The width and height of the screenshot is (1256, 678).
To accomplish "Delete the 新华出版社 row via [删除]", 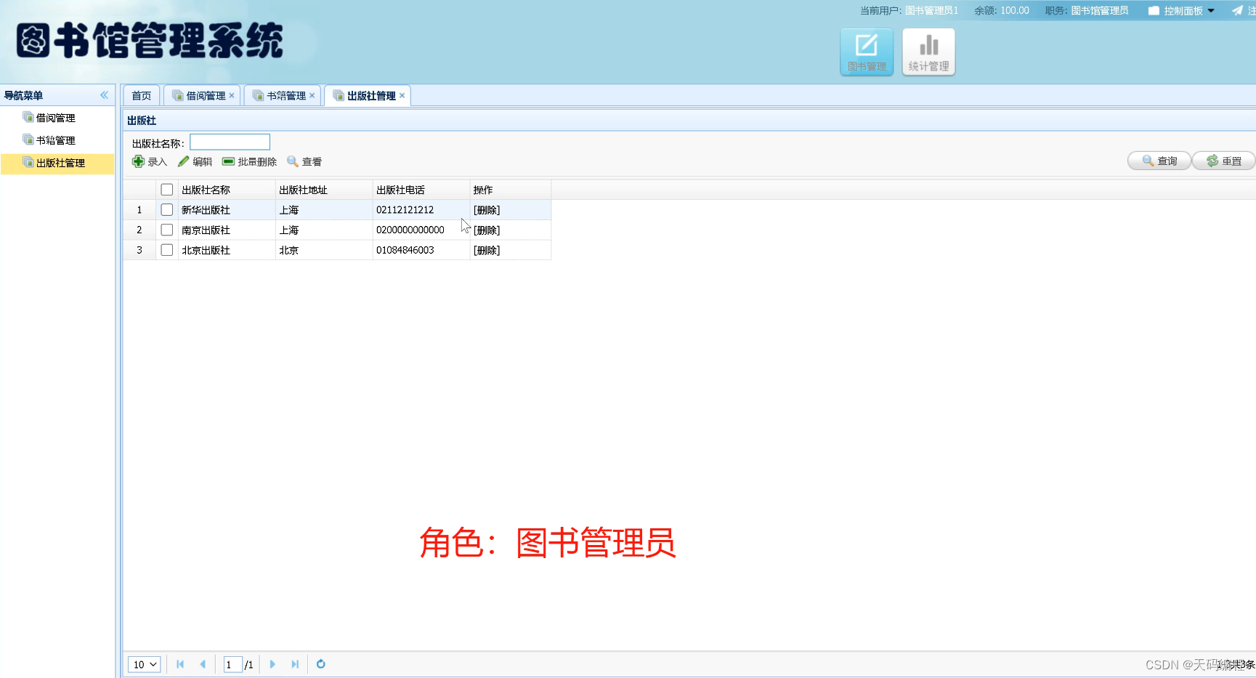I will (487, 210).
